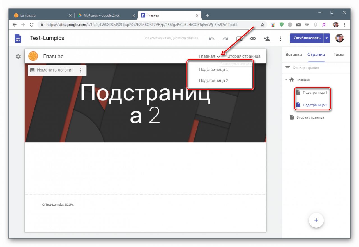Click the orange site logo
Viewport: 359px width, 247px height.
pyautogui.click(x=33, y=56)
